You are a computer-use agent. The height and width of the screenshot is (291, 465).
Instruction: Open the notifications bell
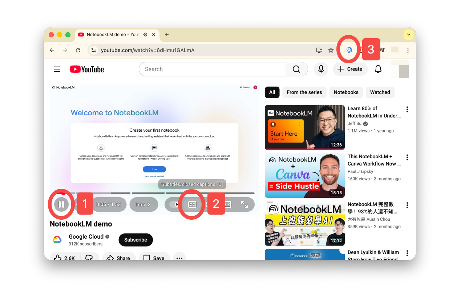pos(378,69)
